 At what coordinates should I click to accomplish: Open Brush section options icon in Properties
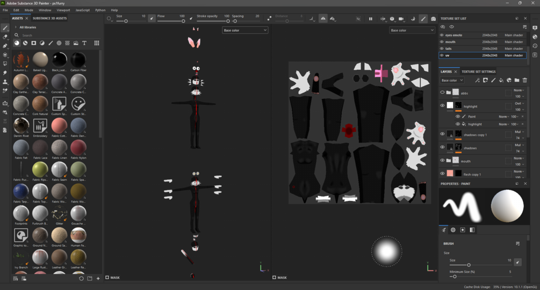click(x=517, y=244)
